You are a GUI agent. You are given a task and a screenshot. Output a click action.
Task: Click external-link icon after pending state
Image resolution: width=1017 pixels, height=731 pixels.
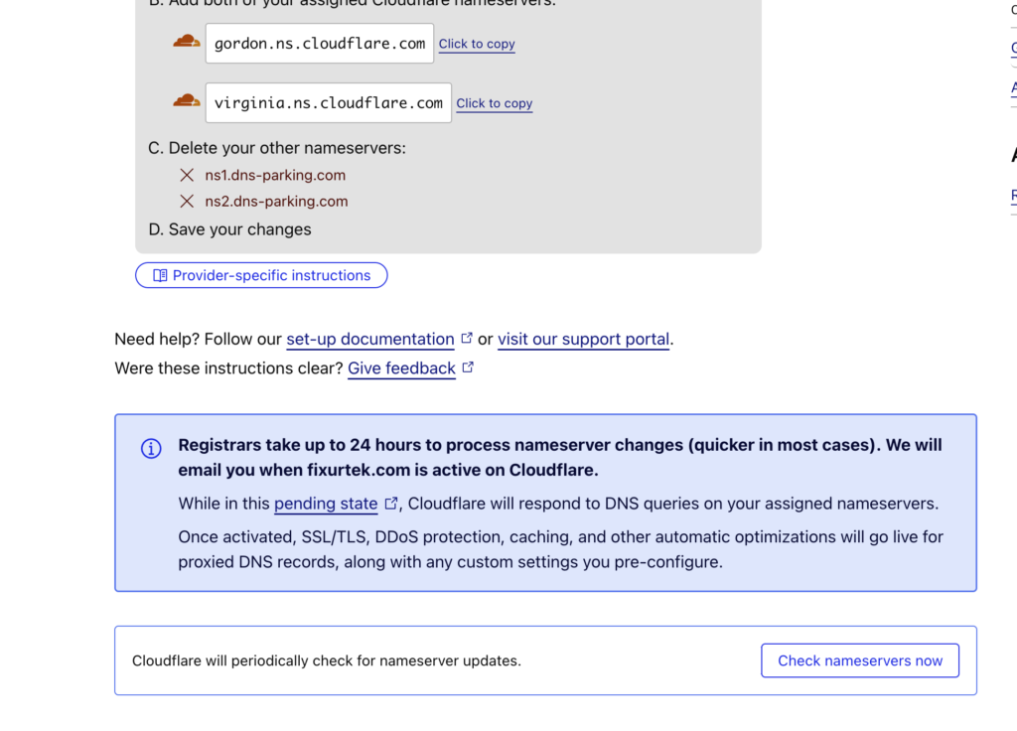(390, 504)
